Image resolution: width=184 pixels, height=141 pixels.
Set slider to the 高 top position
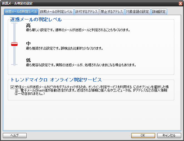[14, 23]
